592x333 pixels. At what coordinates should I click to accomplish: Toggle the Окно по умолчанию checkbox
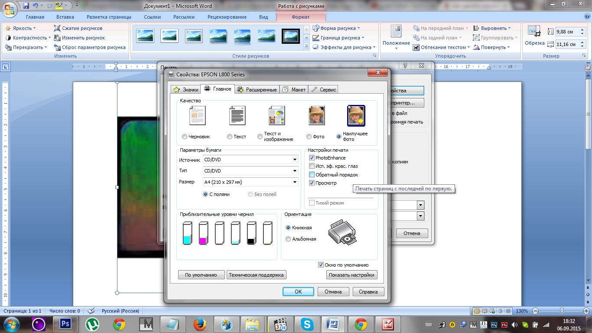321,264
